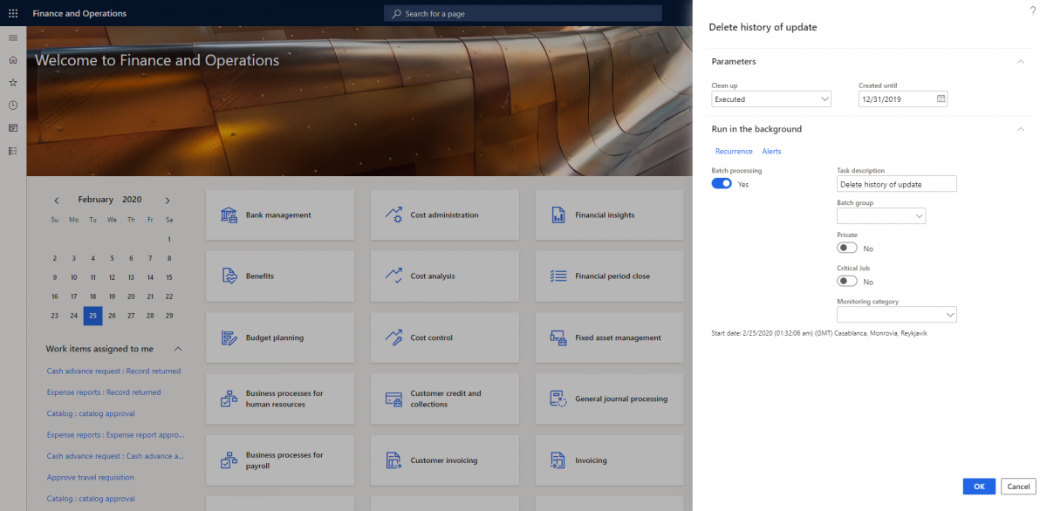Expand the navigation pane hamburger icon
The width and height of the screenshot is (1047, 511).
click(12, 37)
